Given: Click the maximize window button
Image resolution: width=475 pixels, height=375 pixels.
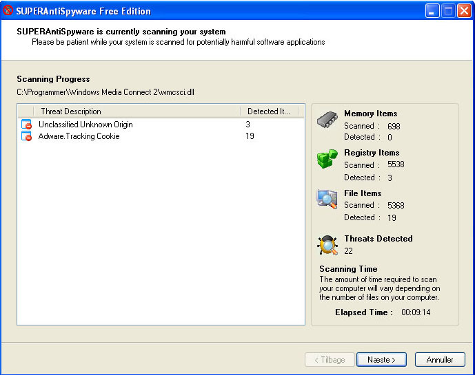Looking at the screenshot, I should [448, 11].
